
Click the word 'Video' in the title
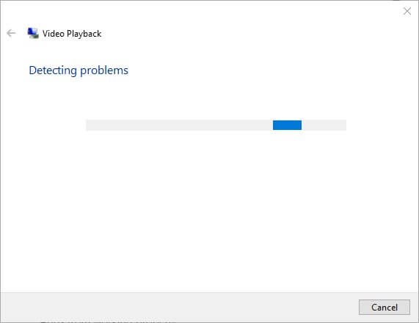click(54, 34)
